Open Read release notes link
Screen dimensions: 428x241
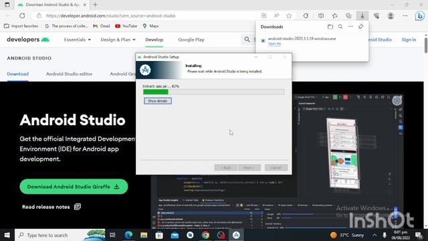51,207
